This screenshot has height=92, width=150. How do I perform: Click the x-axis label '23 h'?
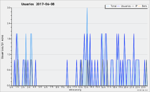point(143,87)
